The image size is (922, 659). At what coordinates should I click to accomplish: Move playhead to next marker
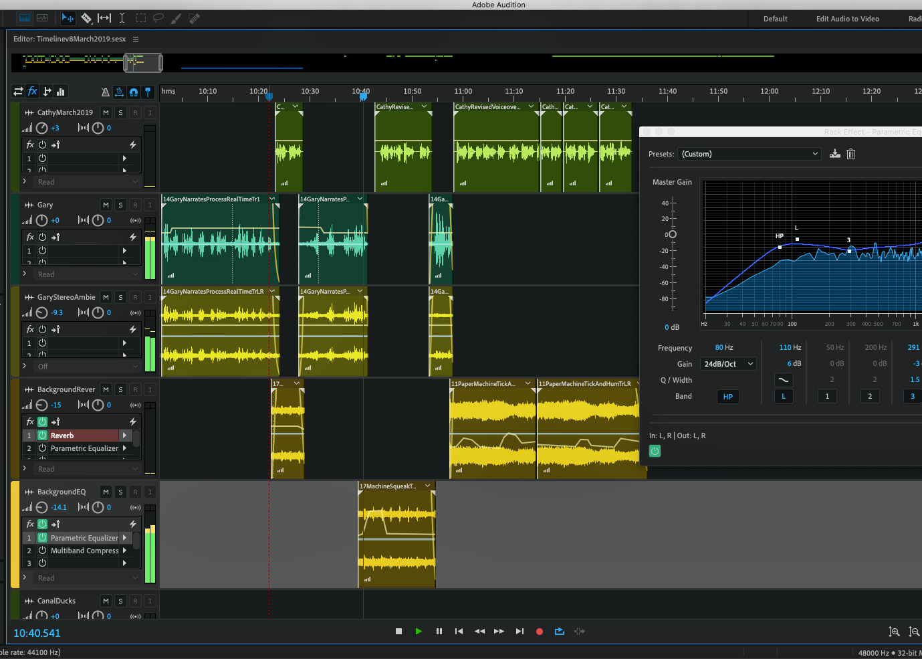[x=520, y=631]
